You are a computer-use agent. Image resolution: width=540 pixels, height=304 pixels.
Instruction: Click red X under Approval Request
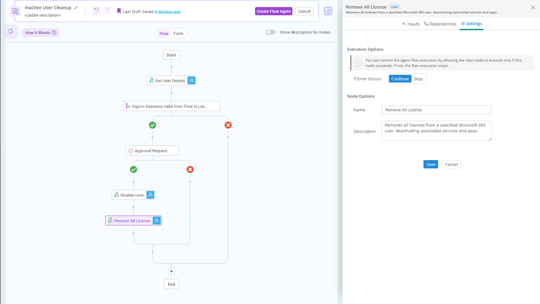(x=190, y=169)
